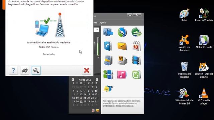Open the Music transfer tool

tap(122, 74)
